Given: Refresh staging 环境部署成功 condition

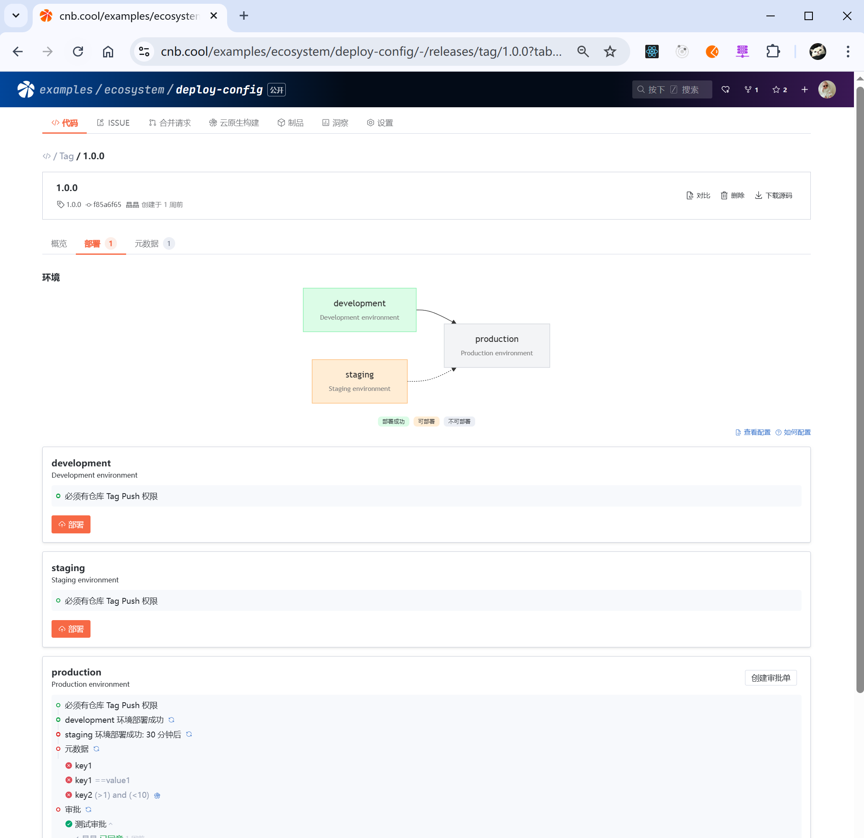Looking at the screenshot, I should tap(189, 735).
